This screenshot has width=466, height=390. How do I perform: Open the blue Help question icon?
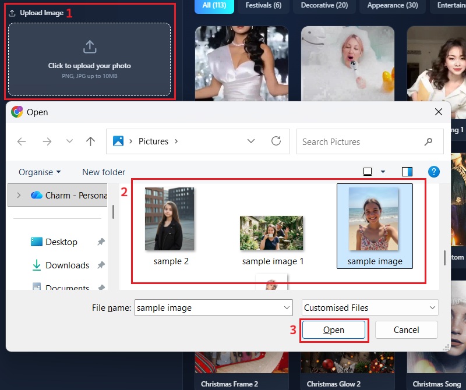click(x=433, y=172)
